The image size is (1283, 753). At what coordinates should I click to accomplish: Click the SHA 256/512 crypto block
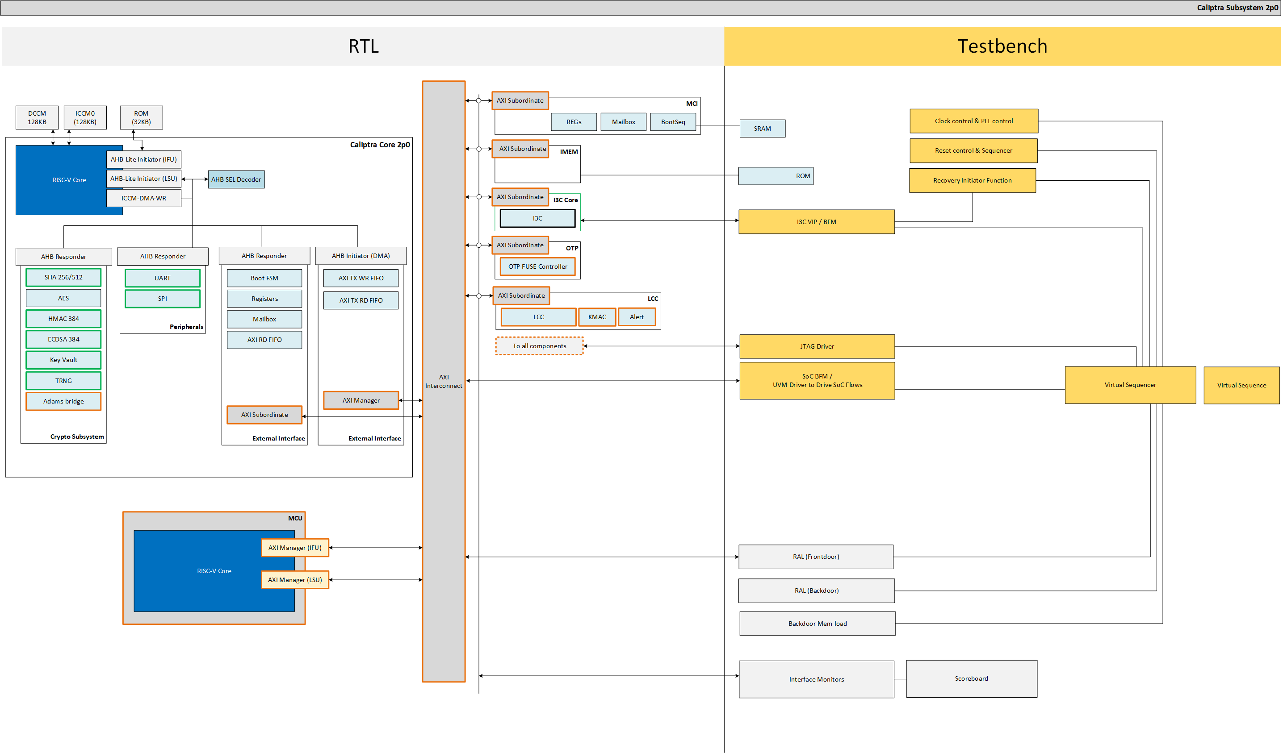tap(63, 277)
